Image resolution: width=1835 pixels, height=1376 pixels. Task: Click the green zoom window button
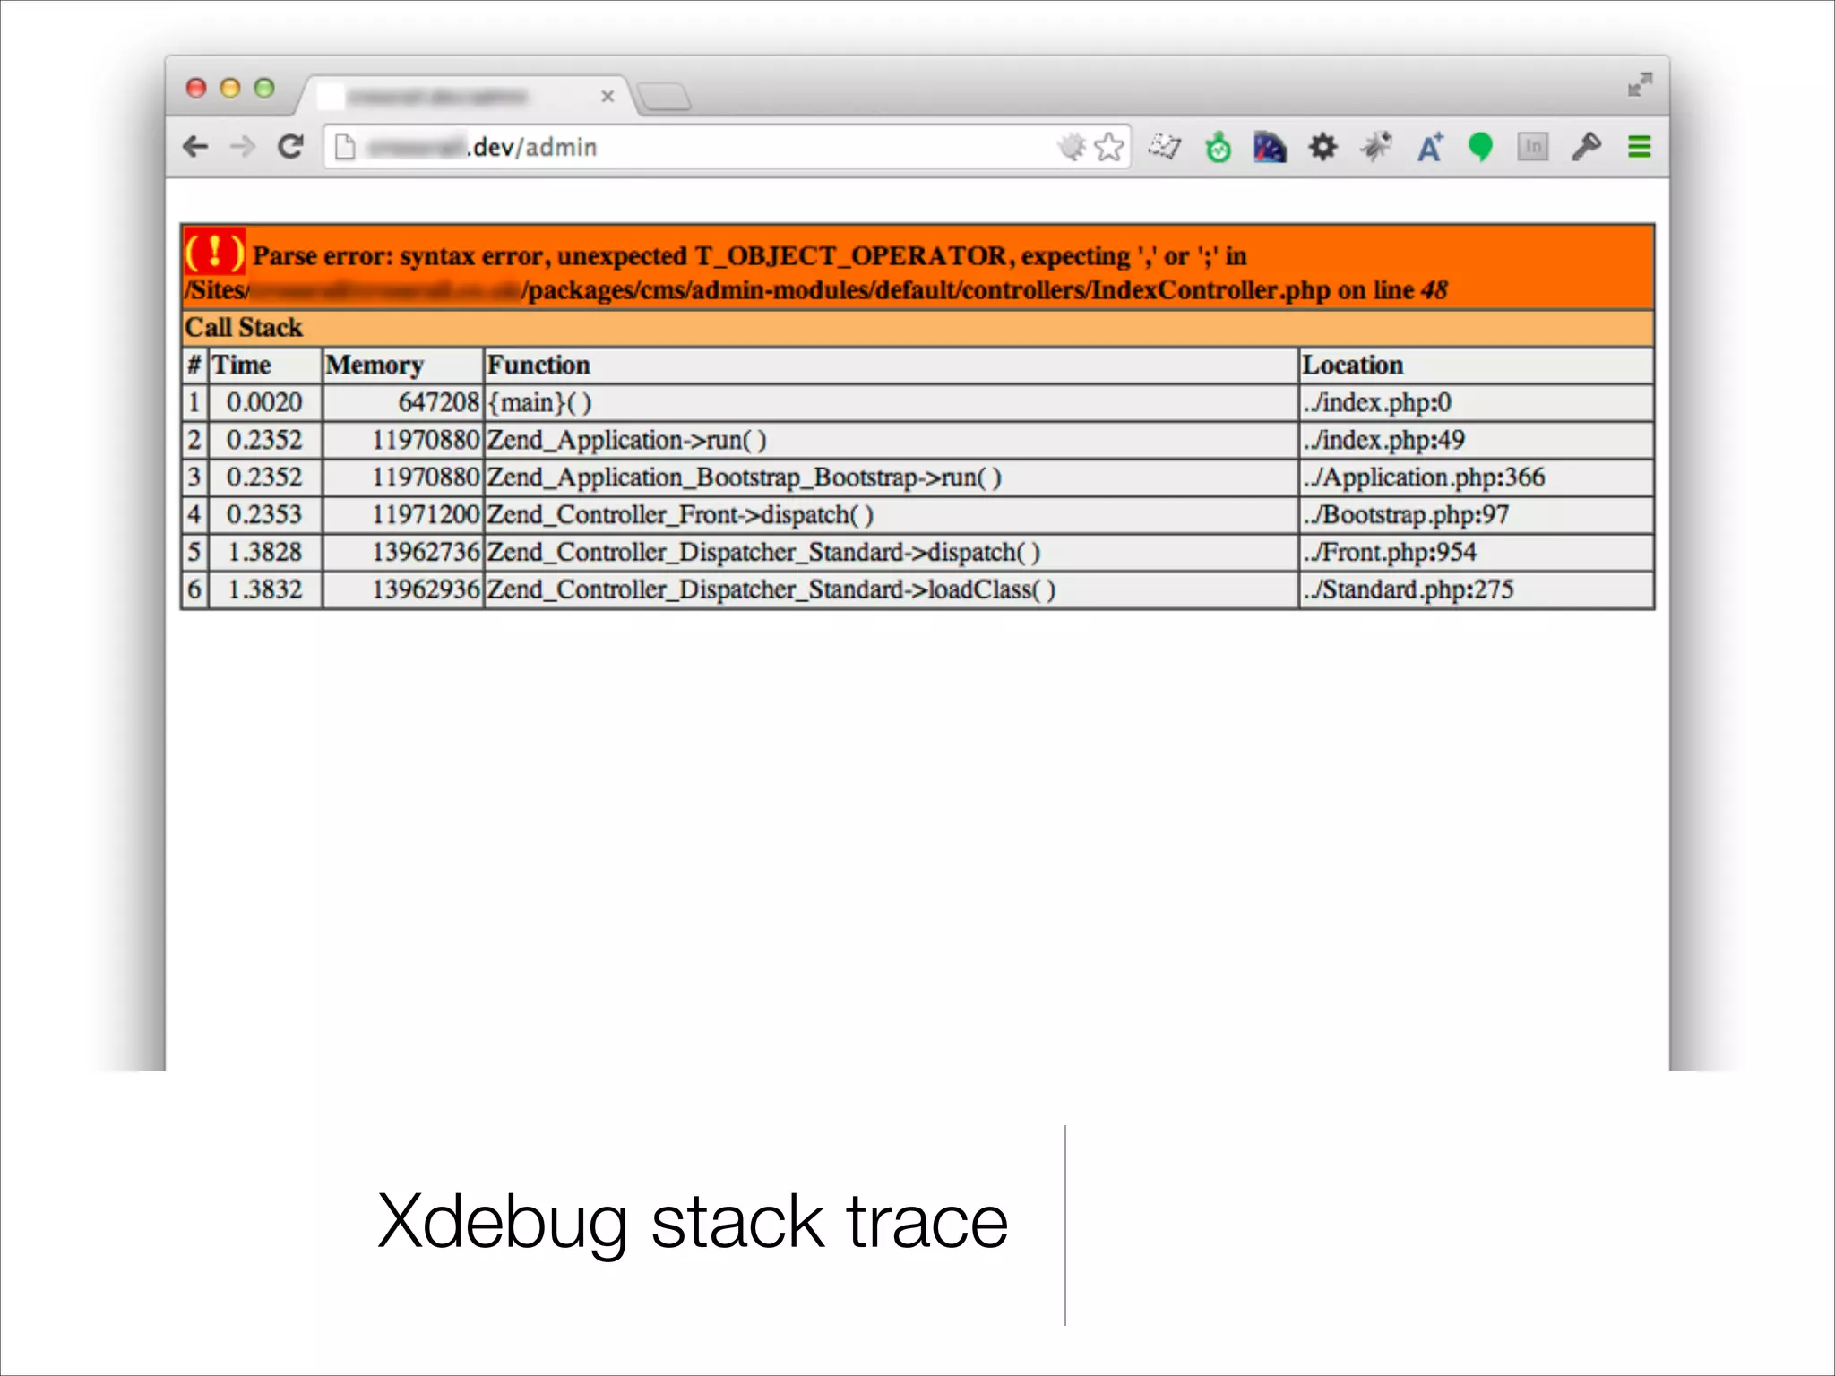pos(264,88)
